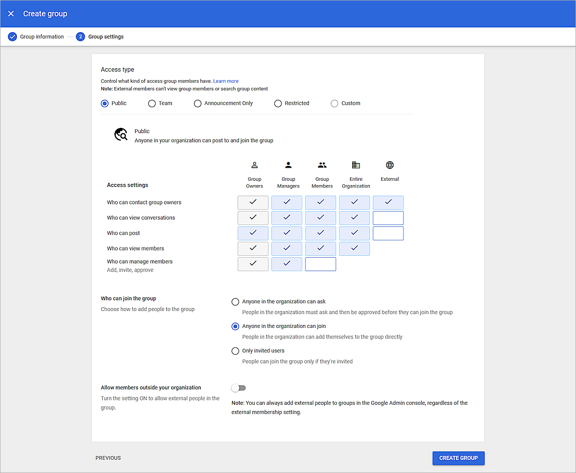Click the Entire Organization building icon
Viewport: 576px width, 473px height.
355,165
